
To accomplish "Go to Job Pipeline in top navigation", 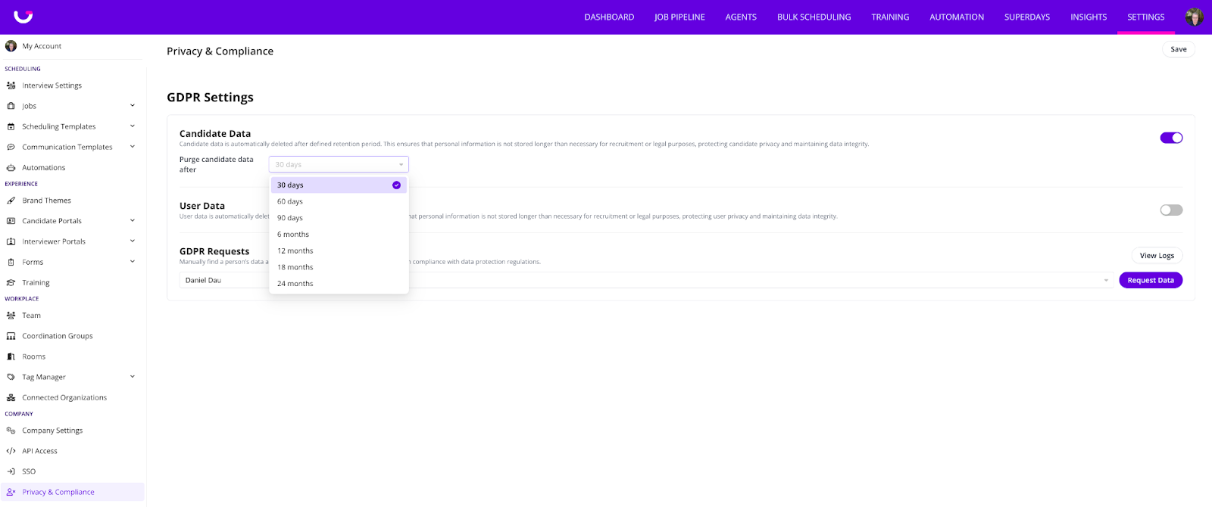I will coord(679,17).
